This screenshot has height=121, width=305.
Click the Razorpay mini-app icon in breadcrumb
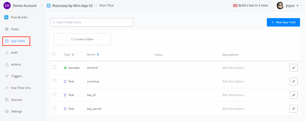(x=48, y=5)
